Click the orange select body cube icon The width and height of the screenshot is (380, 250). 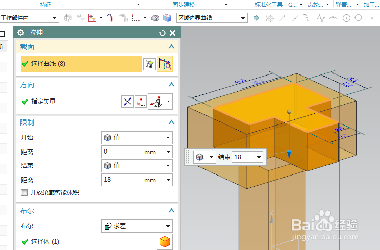(165, 242)
